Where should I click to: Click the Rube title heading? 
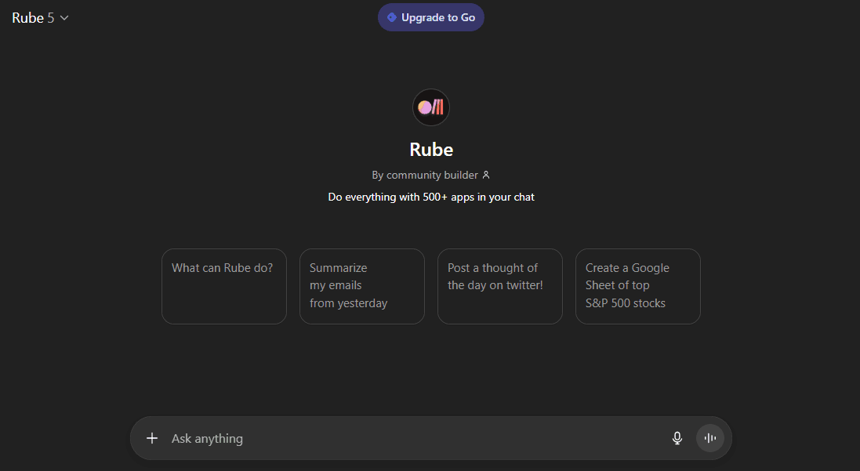point(430,149)
